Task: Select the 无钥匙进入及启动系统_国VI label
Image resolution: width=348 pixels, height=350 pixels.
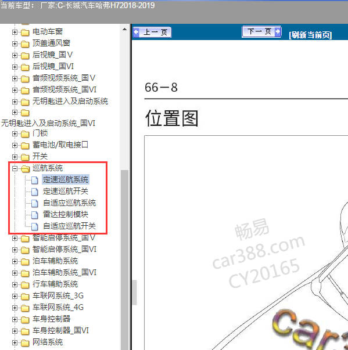Action: click(48, 123)
